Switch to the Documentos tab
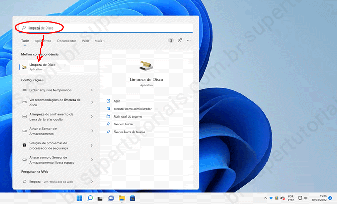 (66, 41)
